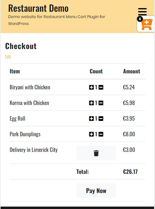Remove one Korma with Chicken
155x209 pixels.
(x=101, y=103)
